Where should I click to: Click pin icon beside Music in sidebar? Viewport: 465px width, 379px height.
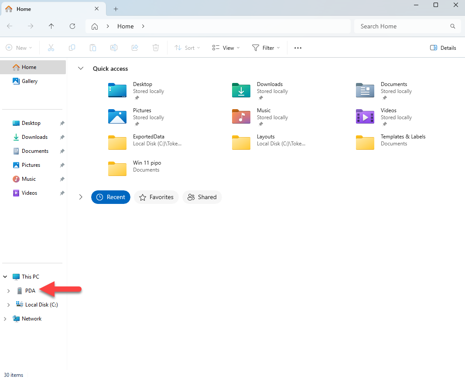coord(62,179)
